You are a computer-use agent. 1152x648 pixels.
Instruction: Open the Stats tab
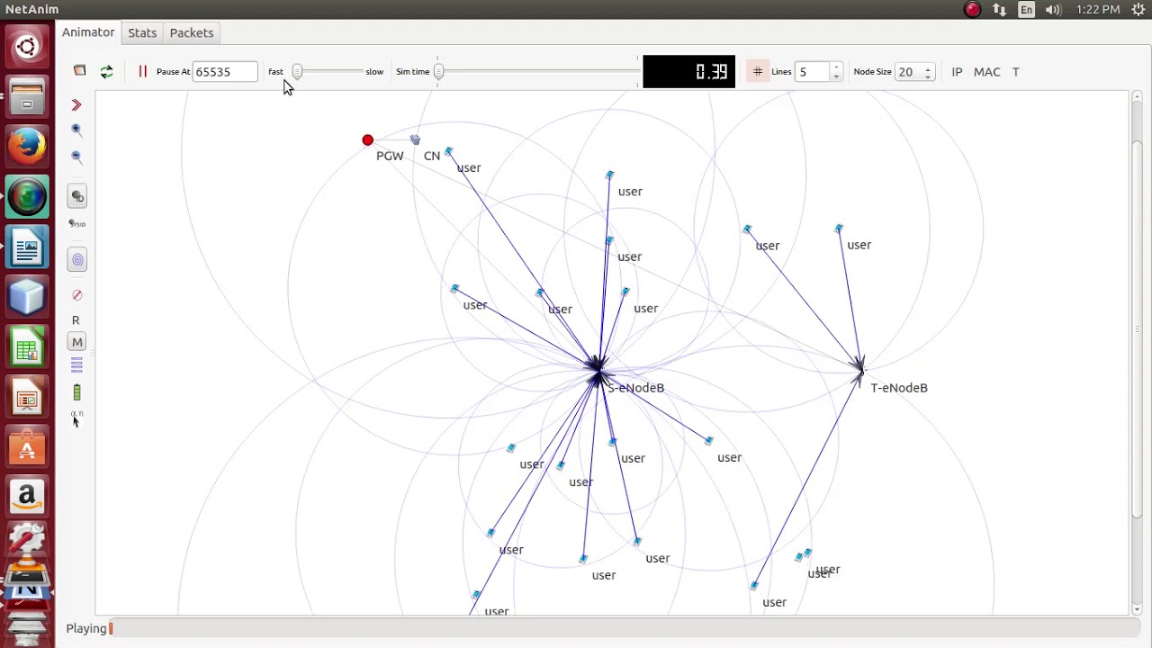pyautogui.click(x=142, y=32)
